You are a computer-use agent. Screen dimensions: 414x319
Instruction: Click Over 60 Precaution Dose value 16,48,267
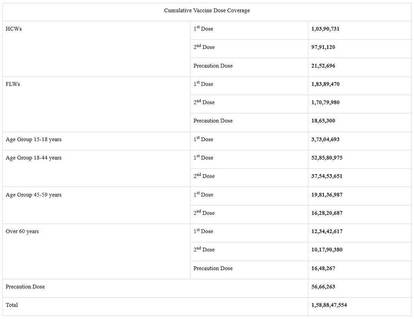(x=323, y=268)
